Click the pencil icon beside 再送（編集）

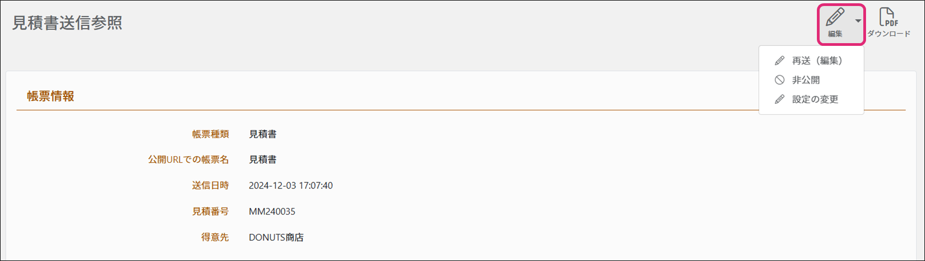(780, 61)
